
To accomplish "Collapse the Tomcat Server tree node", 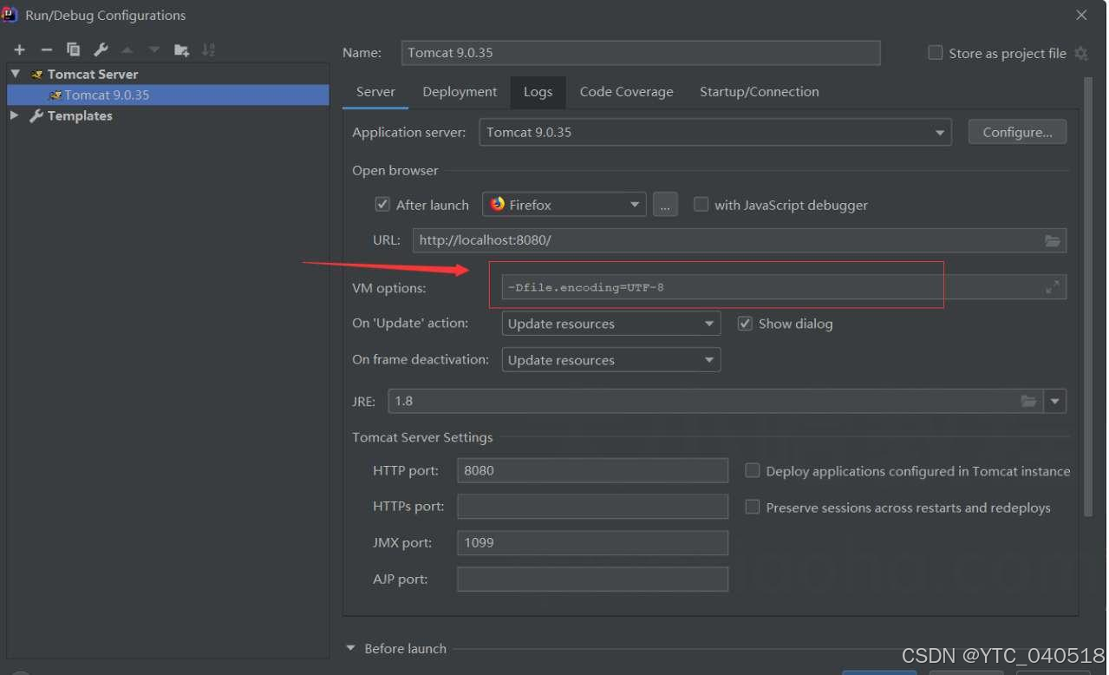I will [15, 75].
